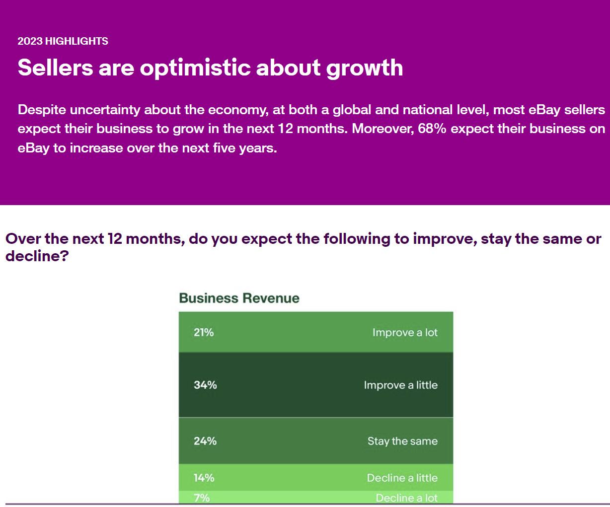Click the "68%" figure in the intro paragraph
Viewport: 610px width, 507px height.
432,129
